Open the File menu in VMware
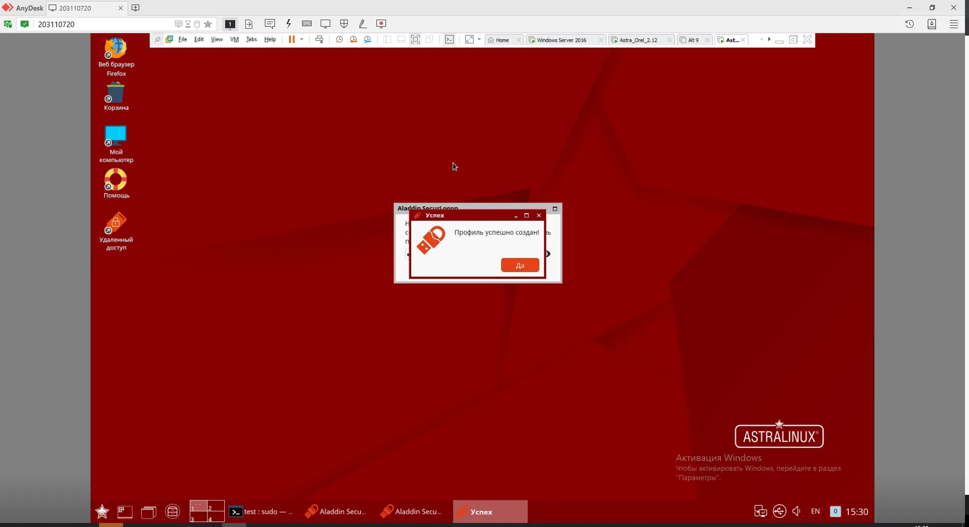The image size is (969, 527). [x=182, y=40]
